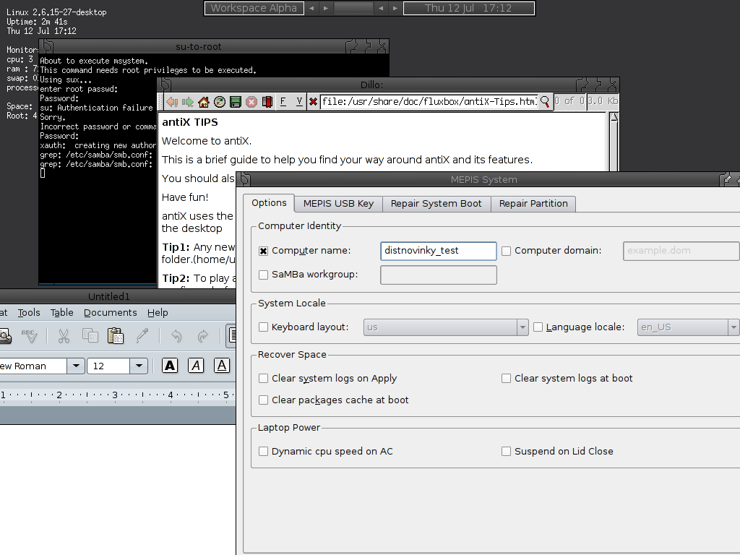Viewport: 740px width, 555px height.
Task: Click previous window arrow in toolbar
Action: (x=380, y=8)
